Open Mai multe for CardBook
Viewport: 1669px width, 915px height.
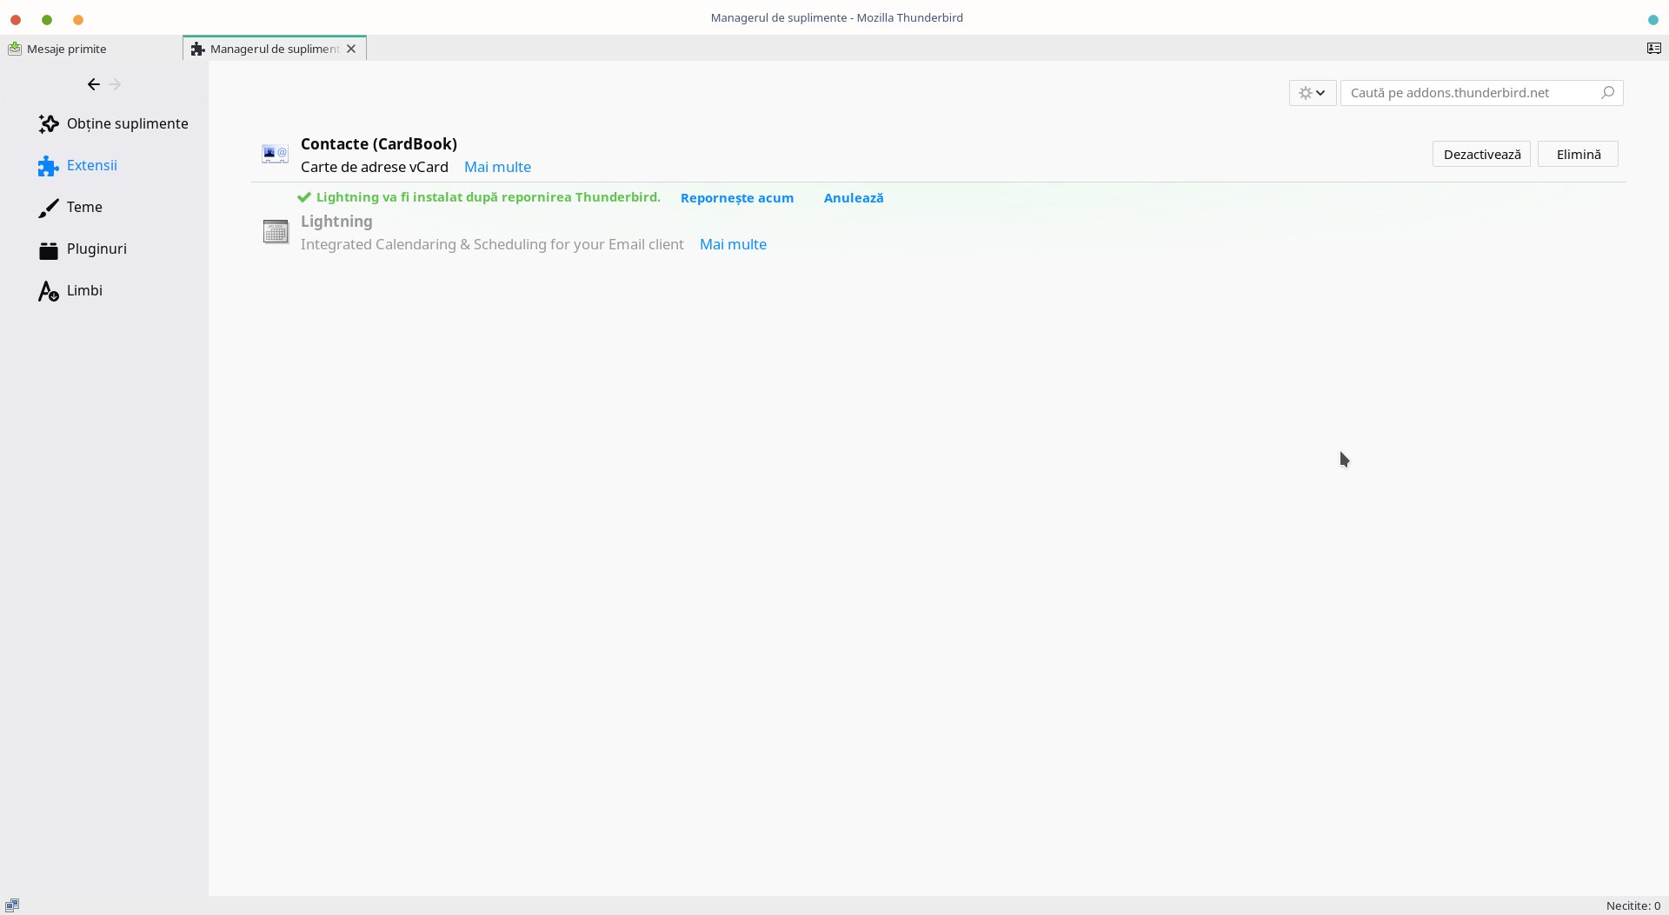pos(497,167)
